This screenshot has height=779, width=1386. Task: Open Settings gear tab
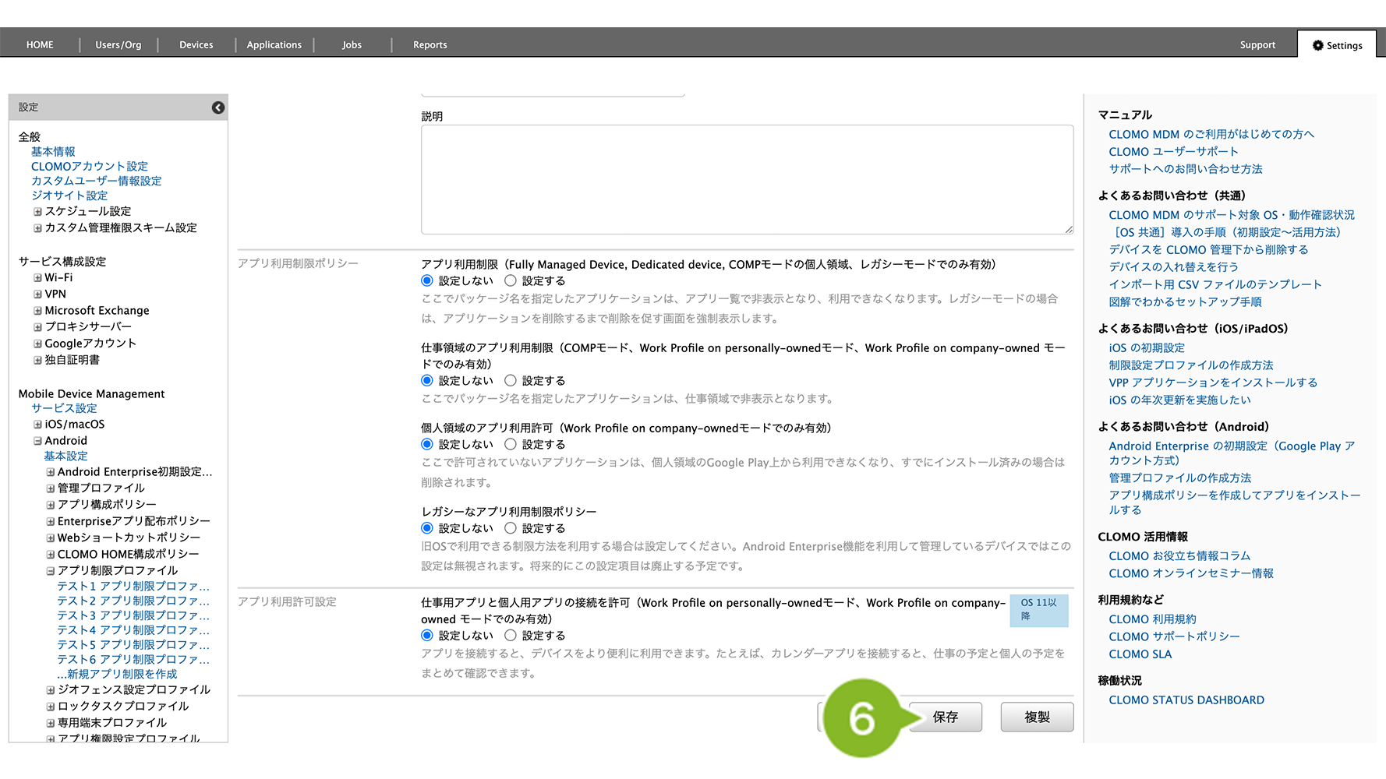1337,45
